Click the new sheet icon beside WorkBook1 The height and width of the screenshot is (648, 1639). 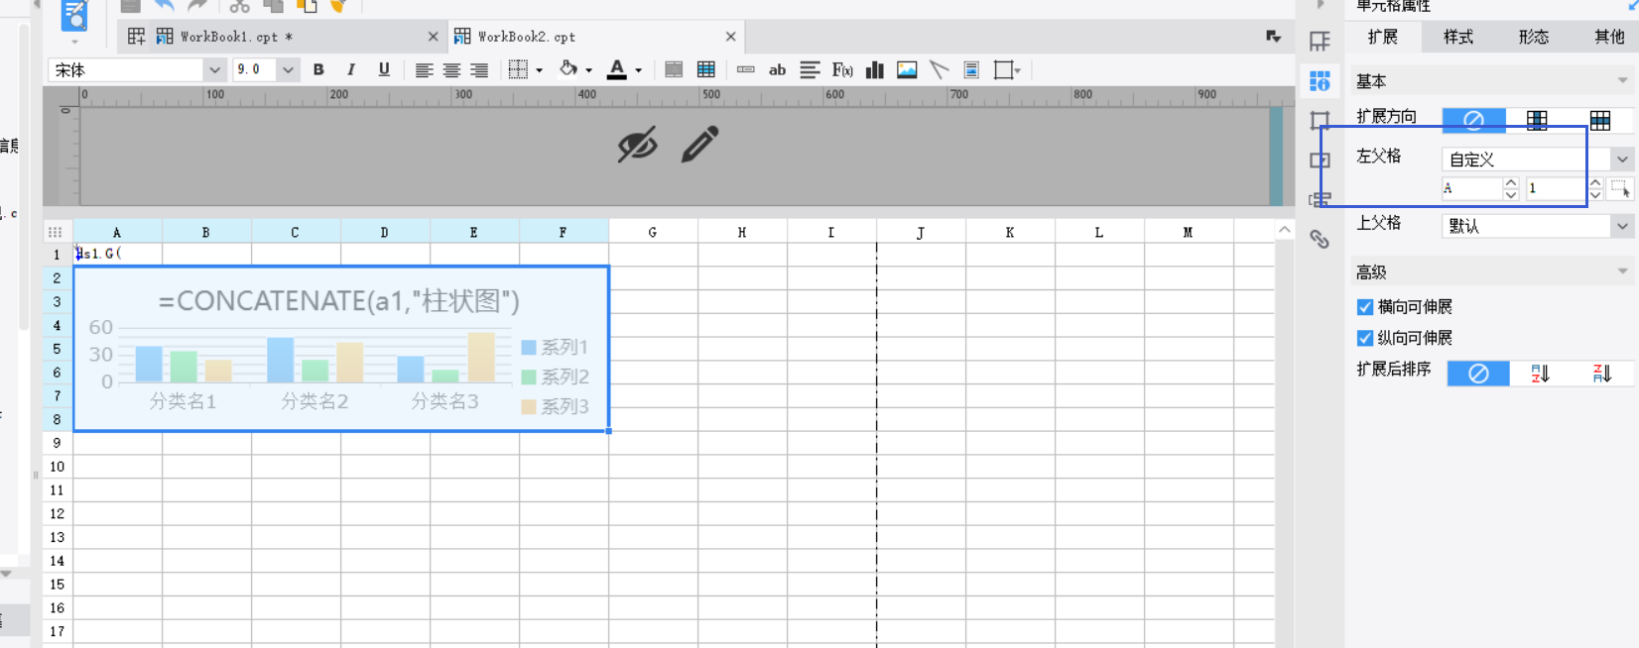coord(136,37)
